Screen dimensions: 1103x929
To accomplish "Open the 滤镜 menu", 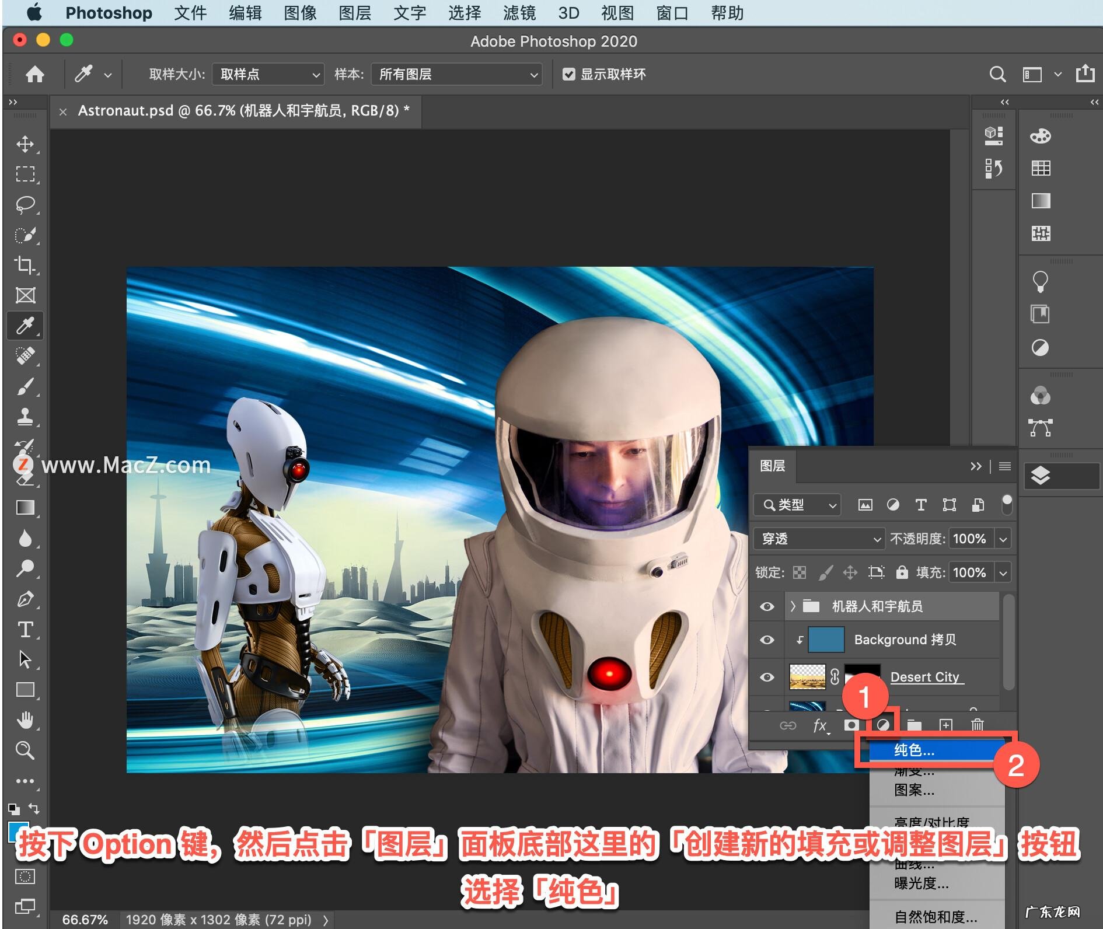I will (x=519, y=13).
